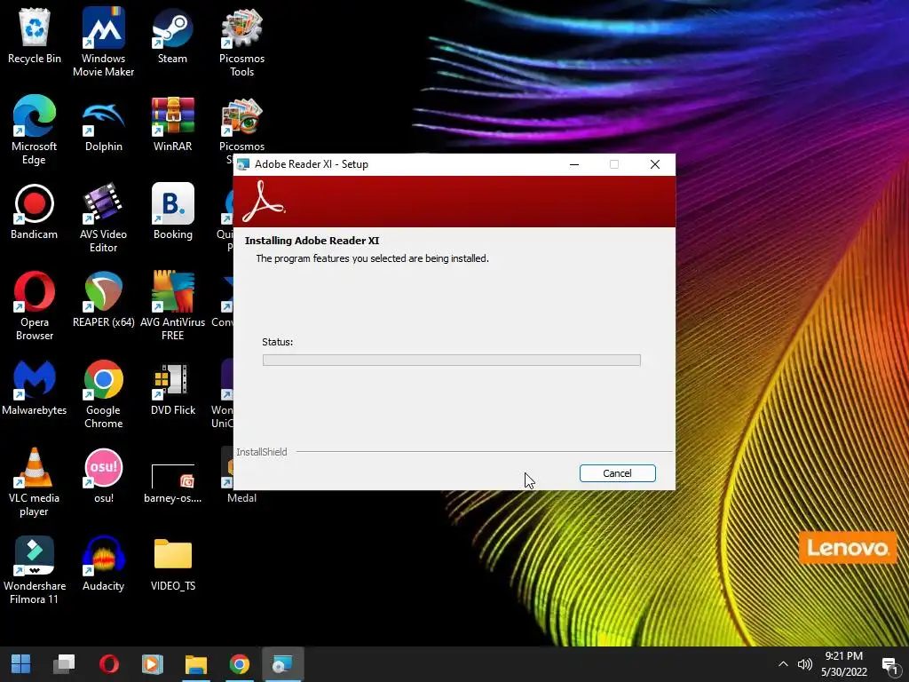Select the Recycle Bin desktop icon
The image size is (909, 682).
point(35,36)
